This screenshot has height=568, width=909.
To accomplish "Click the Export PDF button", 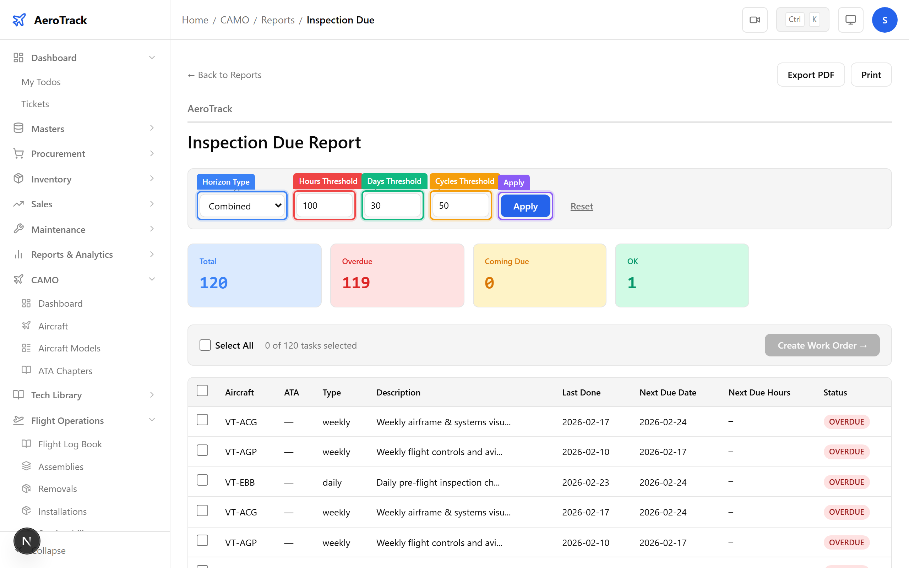I will 811,75.
